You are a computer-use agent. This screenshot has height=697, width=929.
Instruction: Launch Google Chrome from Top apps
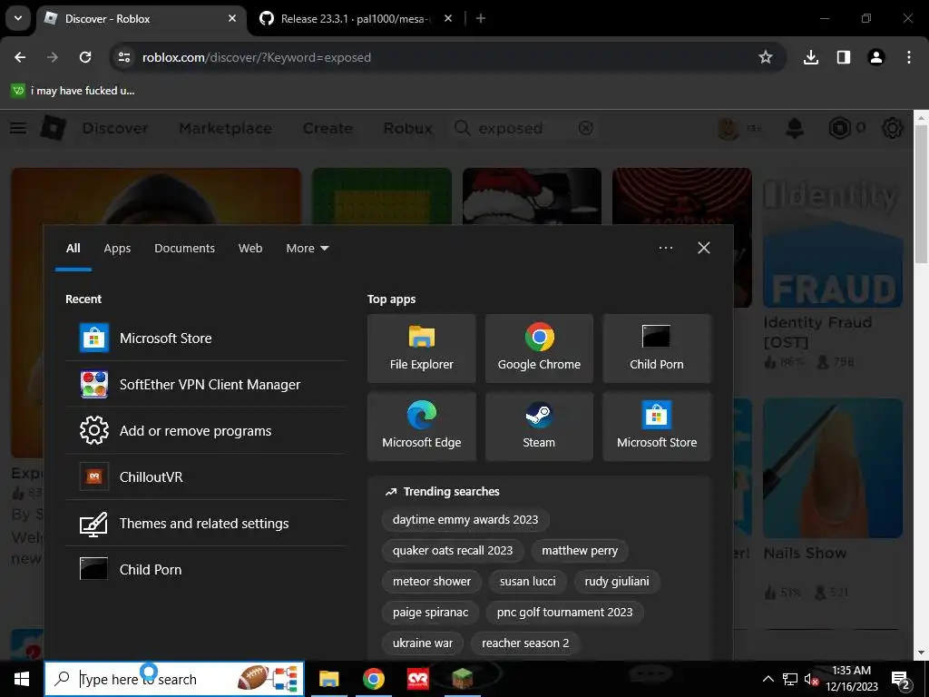tap(539, 348)
